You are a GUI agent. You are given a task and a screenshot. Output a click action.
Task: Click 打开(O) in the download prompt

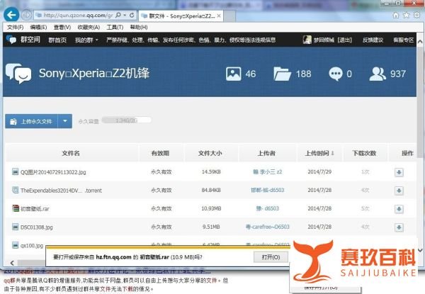point(271,257)
